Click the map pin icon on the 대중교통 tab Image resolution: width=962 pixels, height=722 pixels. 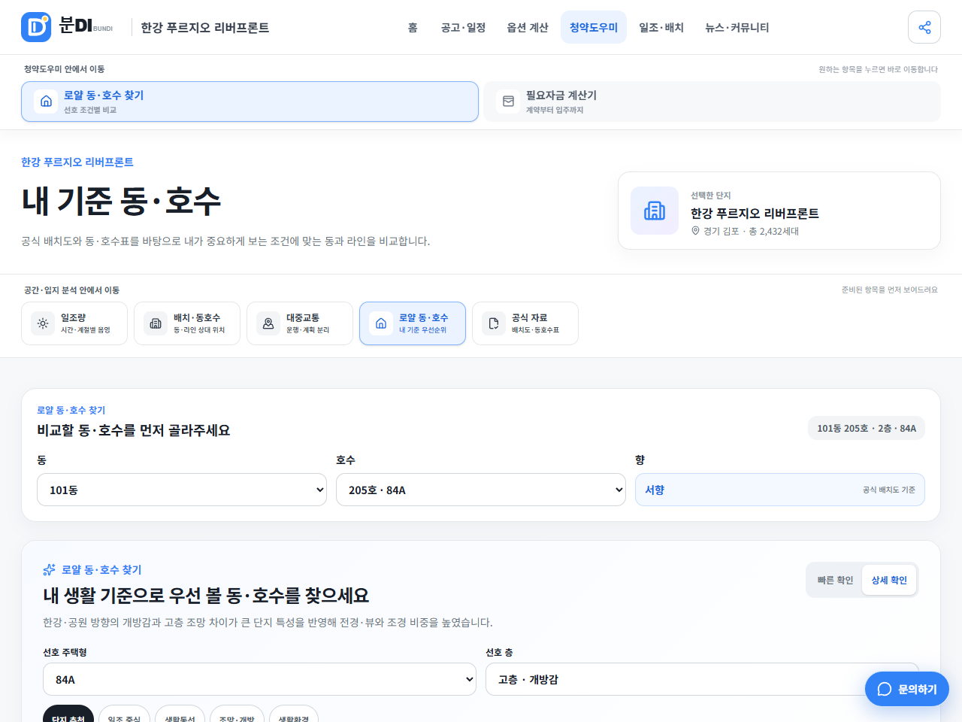click(268, 323)
